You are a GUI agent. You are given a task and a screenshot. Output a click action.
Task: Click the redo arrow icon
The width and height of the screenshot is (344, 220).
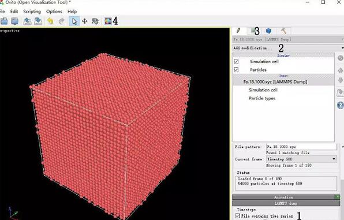coord(62,21)
